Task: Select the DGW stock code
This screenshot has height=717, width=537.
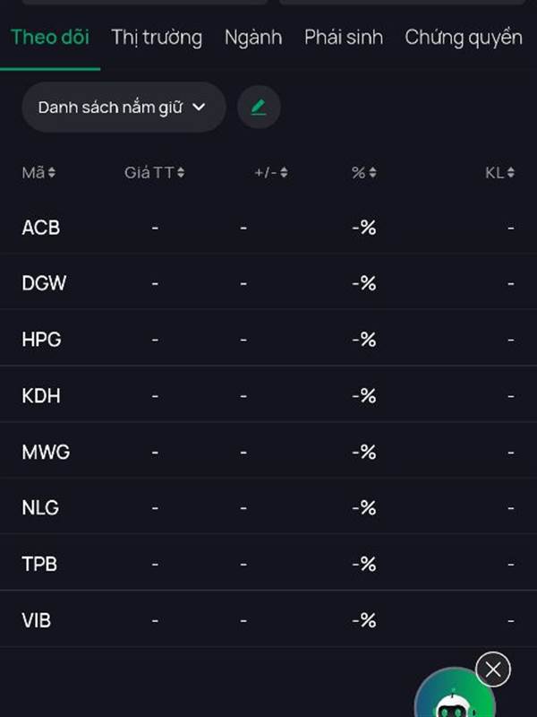Action: [x=44, y=283]
